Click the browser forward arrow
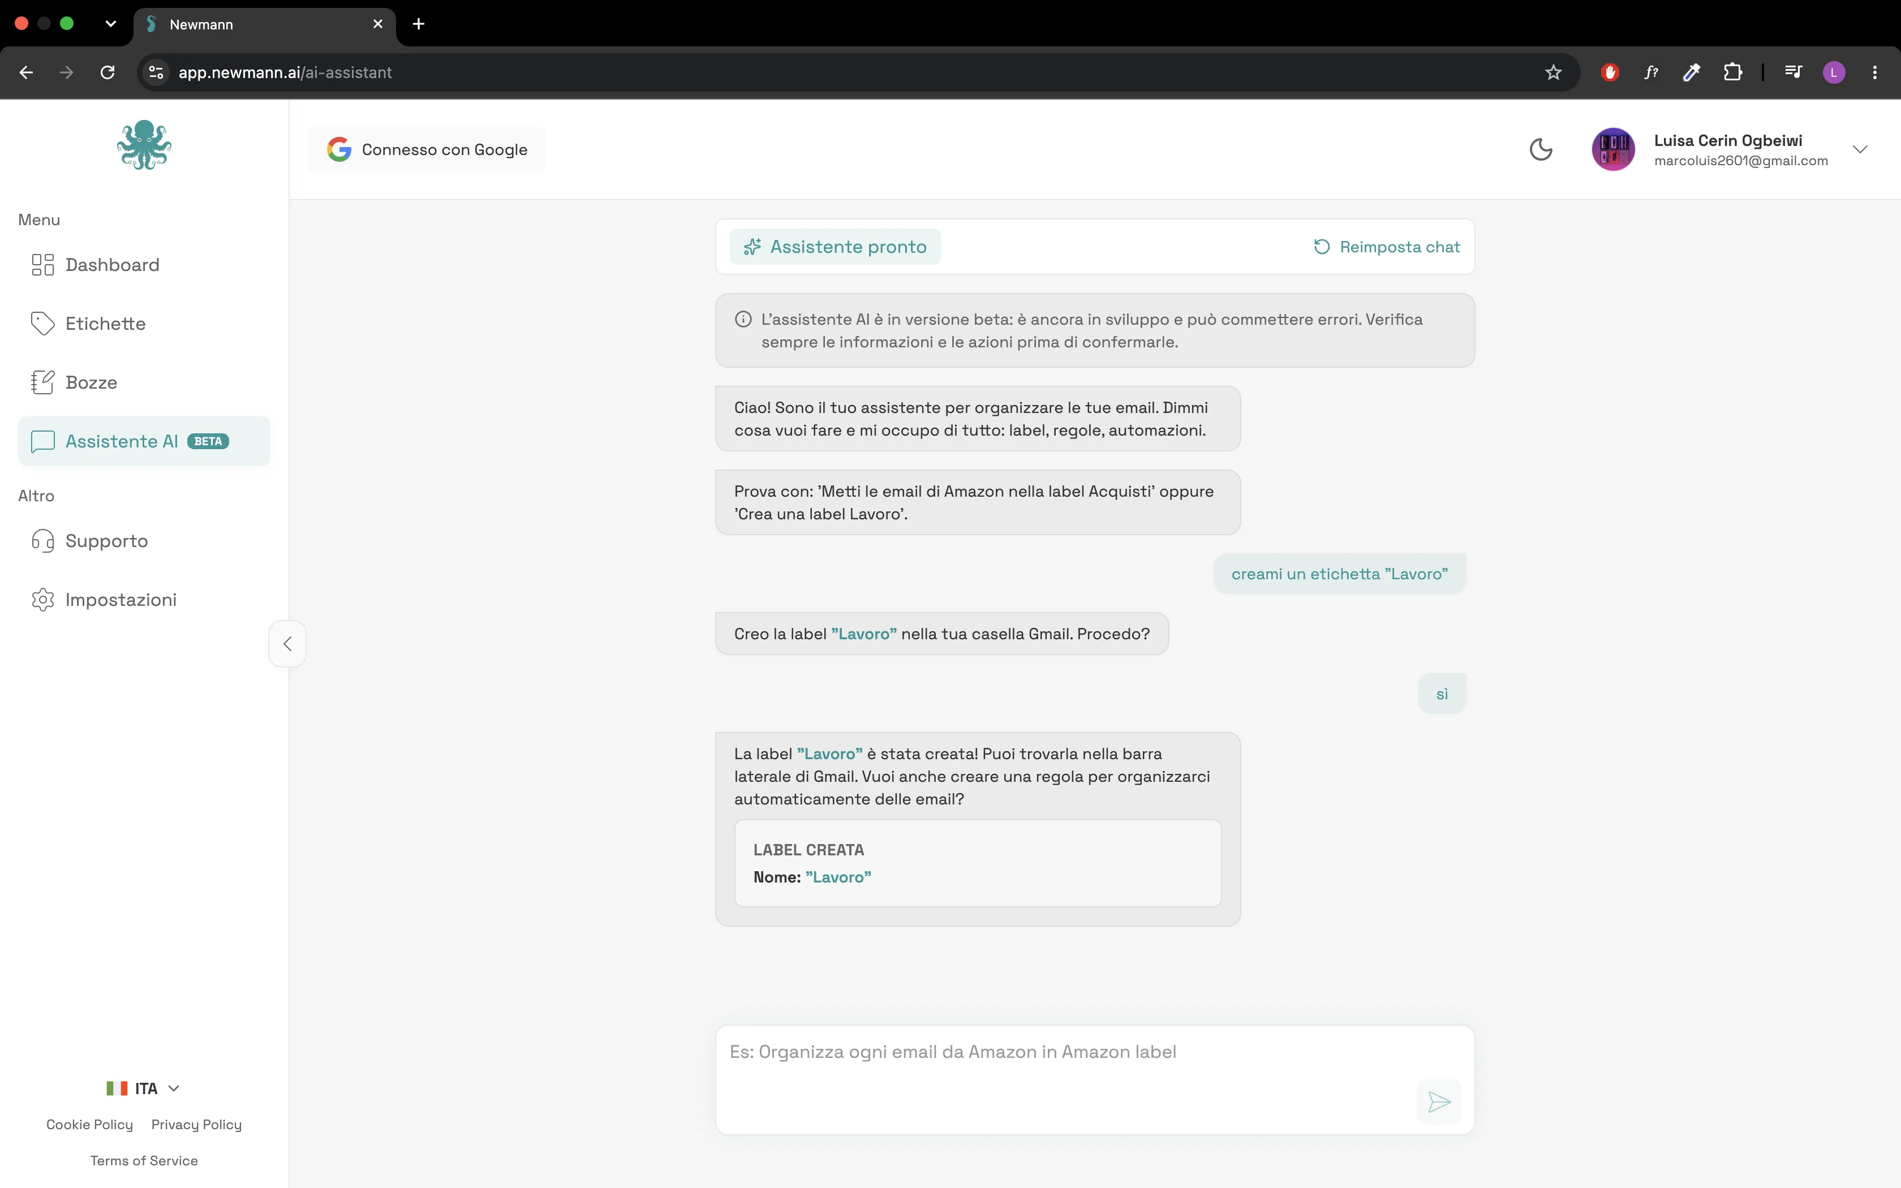 67,72
